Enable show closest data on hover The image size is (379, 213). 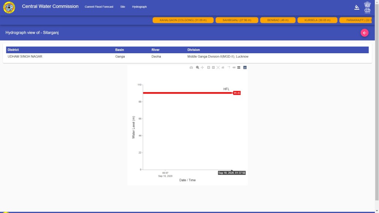tap(234, 68)
